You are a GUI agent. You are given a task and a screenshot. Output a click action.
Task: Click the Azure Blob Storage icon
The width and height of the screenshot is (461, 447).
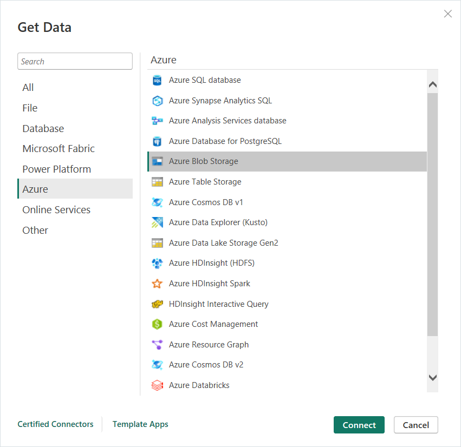click(x=157, y=161)
